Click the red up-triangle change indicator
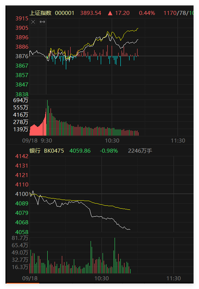This screenshot has width=199, height=289. point(110,13)
